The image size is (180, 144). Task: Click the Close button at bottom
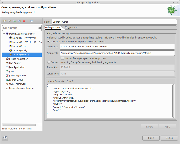[x=151, y=138]
